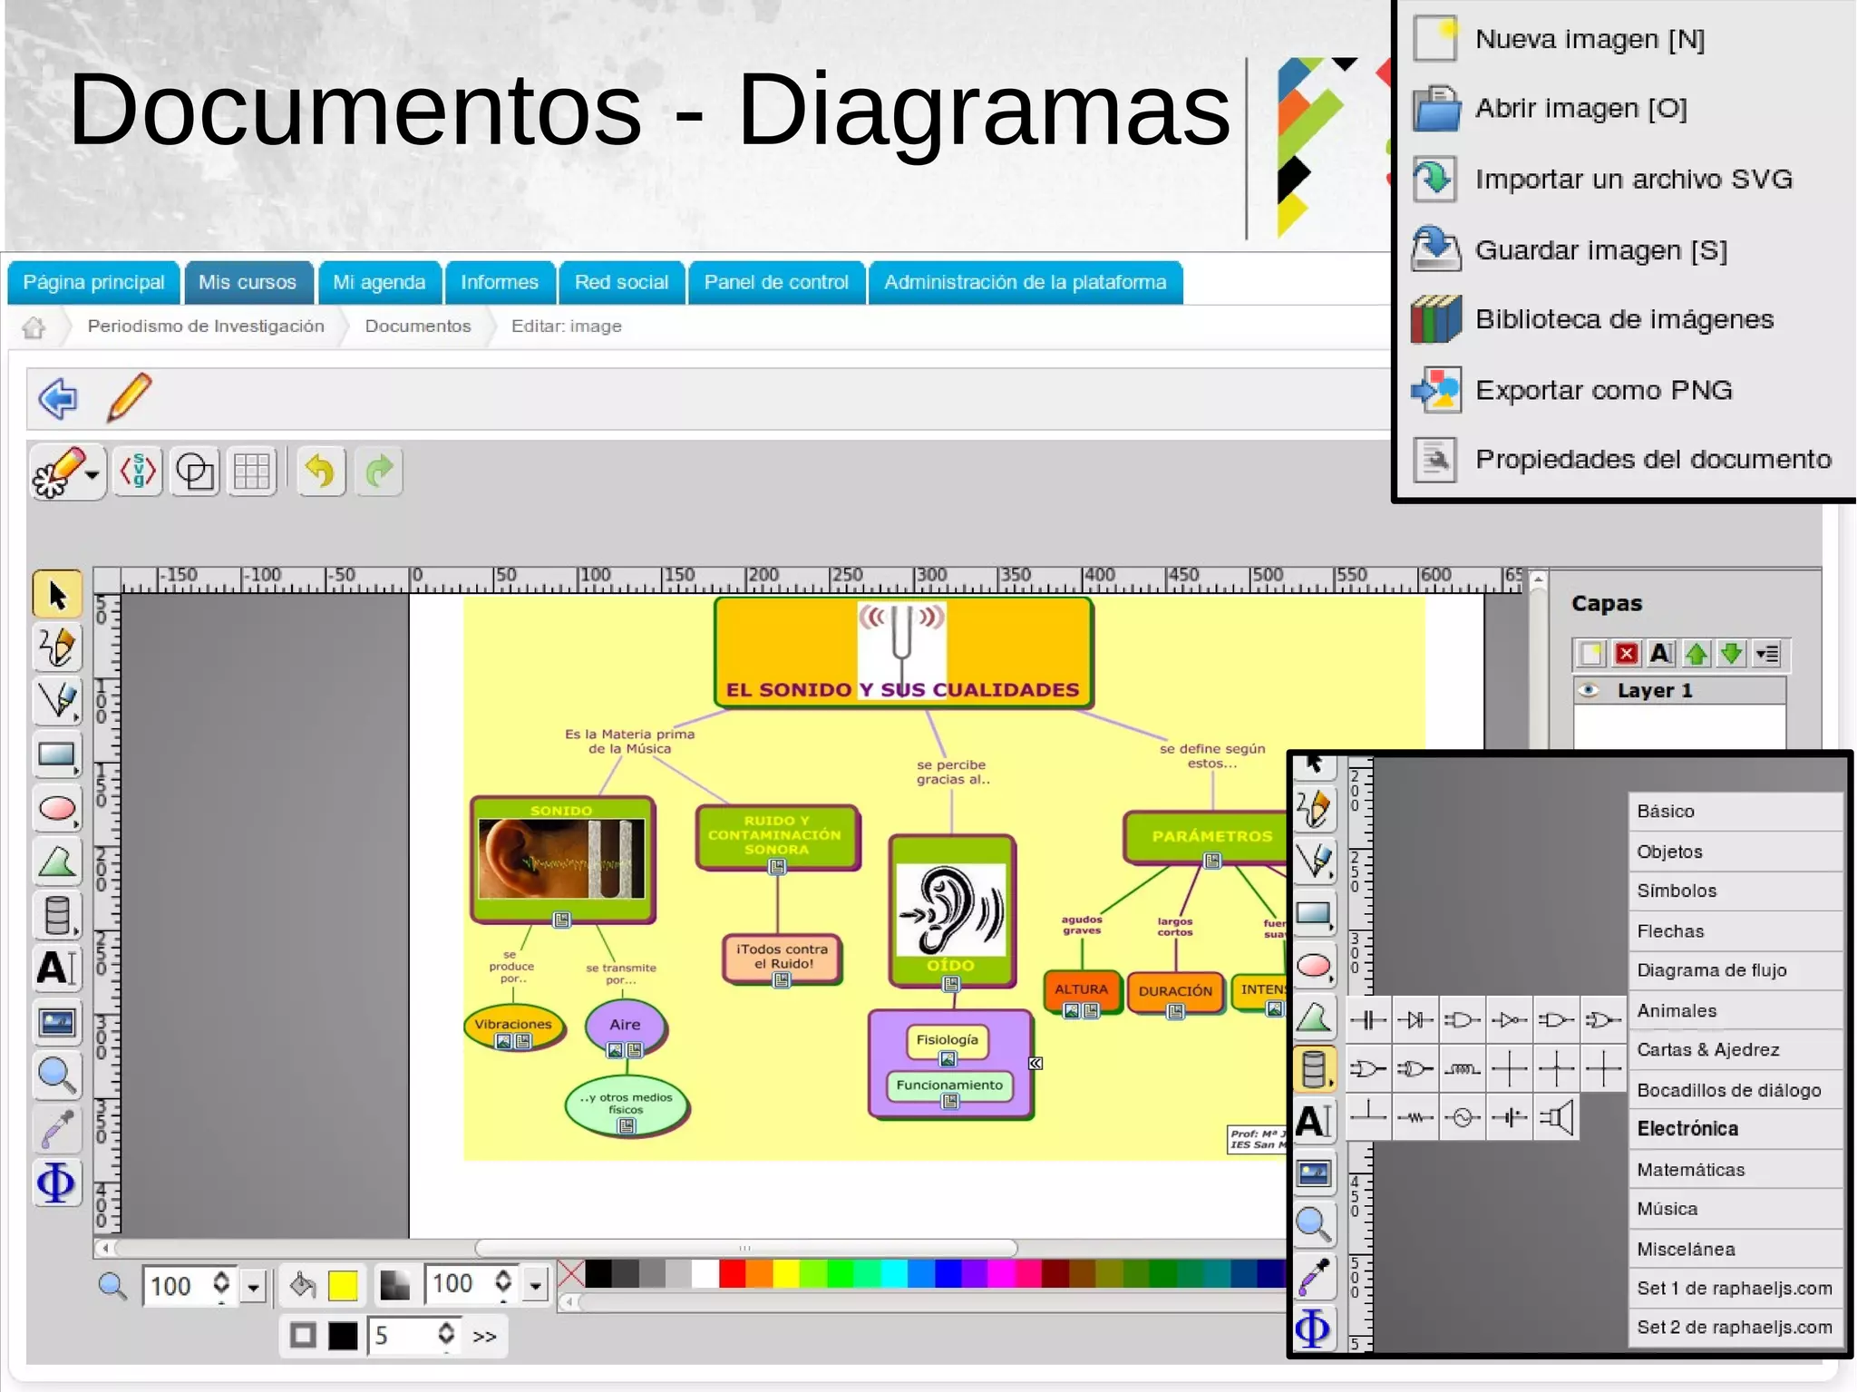Screen dimensions: 1857x1392
Task: Select the rectangle shape tool
Action: [x=57, y=754]
